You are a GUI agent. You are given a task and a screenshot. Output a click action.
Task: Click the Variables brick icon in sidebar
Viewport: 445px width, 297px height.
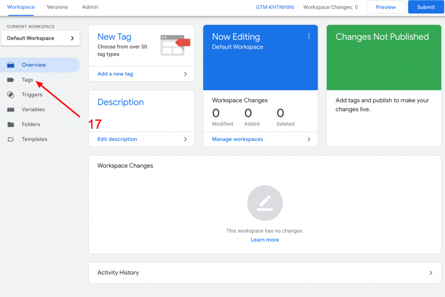11,110
